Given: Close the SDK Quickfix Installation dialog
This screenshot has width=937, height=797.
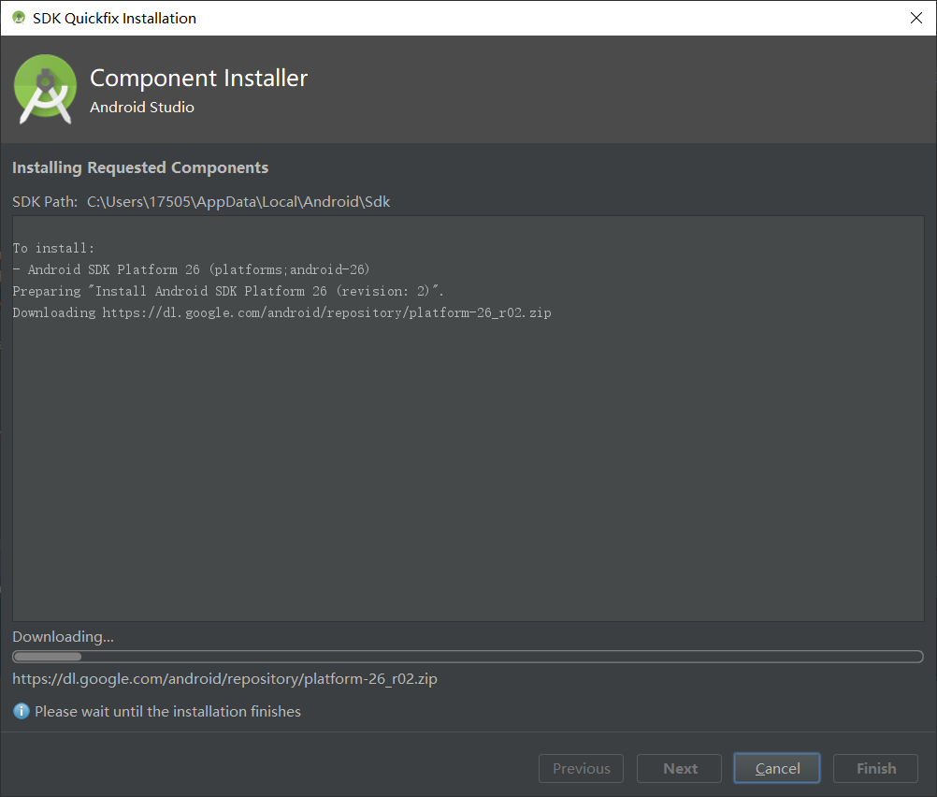Looking at the screenshot, I should tap(916, 17).
